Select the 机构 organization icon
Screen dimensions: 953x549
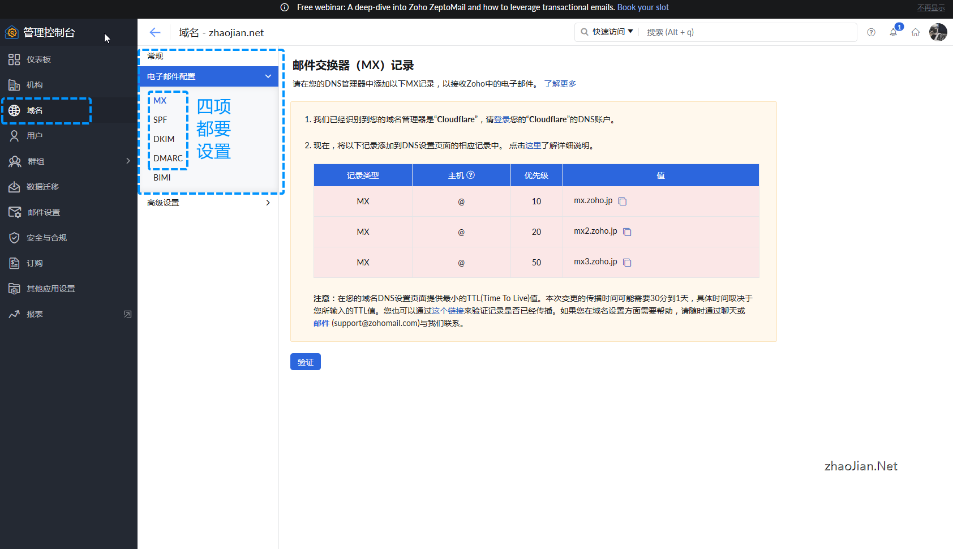(15, 84)
